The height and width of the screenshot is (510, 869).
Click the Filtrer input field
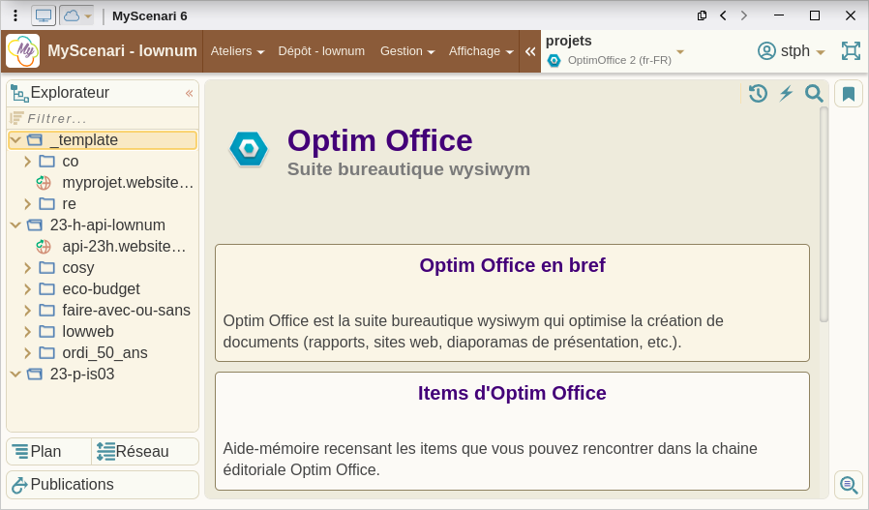pyautogui.click(x=106, y=118)
